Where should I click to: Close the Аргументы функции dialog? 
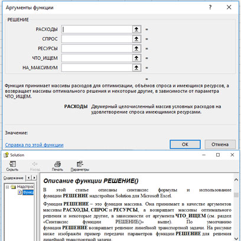click(x=229, y=8)
